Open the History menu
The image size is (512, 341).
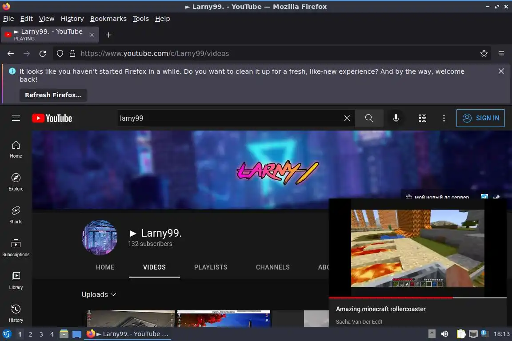(72, 19)
